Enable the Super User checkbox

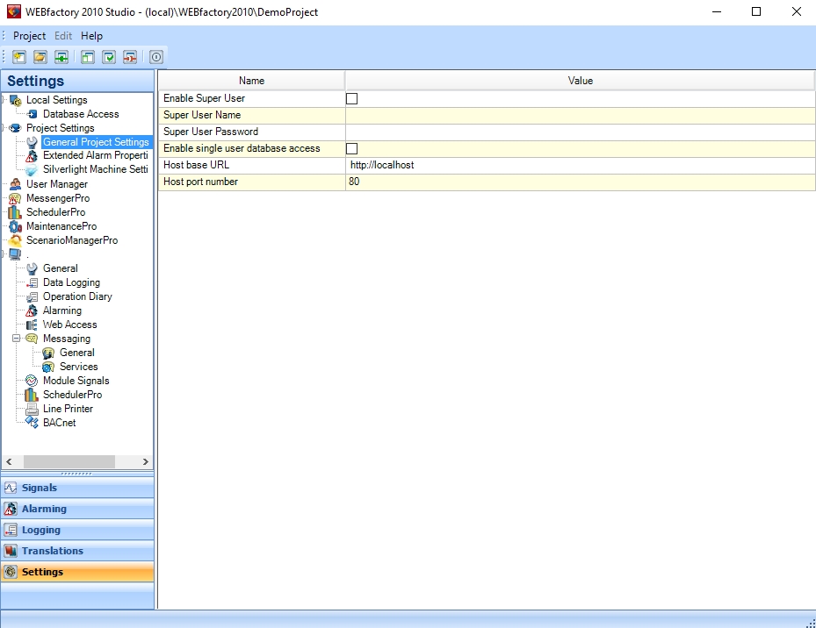352,99
